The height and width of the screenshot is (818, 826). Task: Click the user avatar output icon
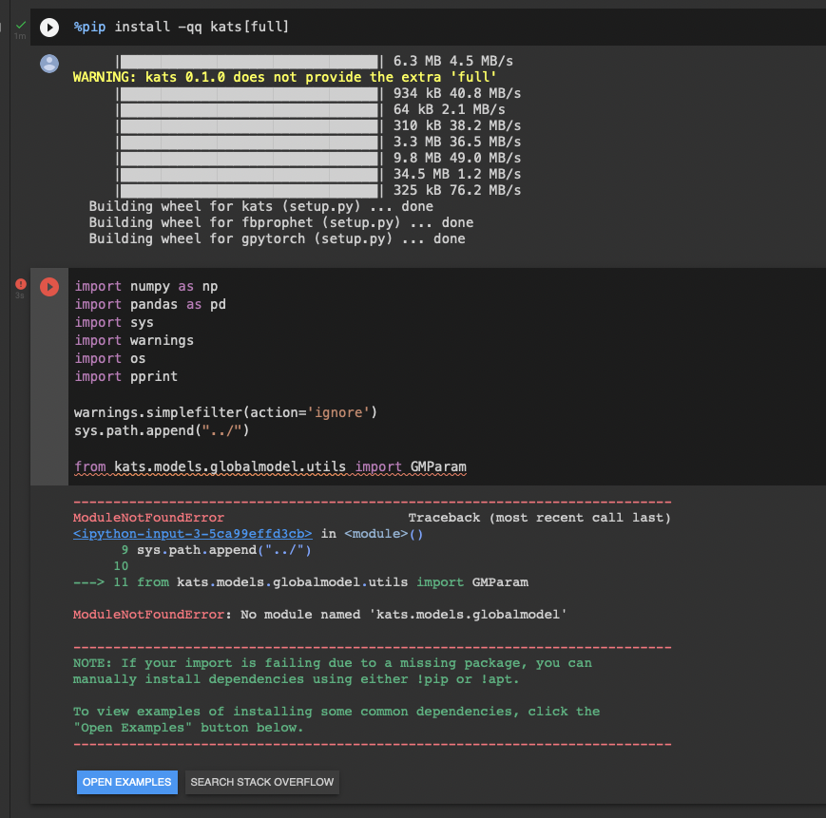tap(49, 64)
